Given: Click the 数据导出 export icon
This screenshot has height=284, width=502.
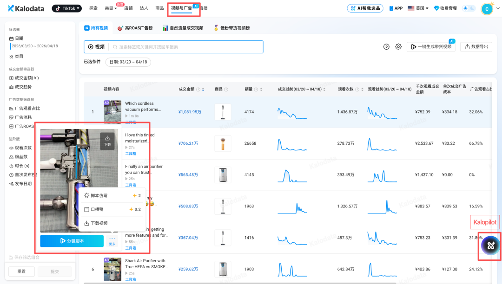Looking at the screenshot, I should pyautogui.click(x=476, y=47).
